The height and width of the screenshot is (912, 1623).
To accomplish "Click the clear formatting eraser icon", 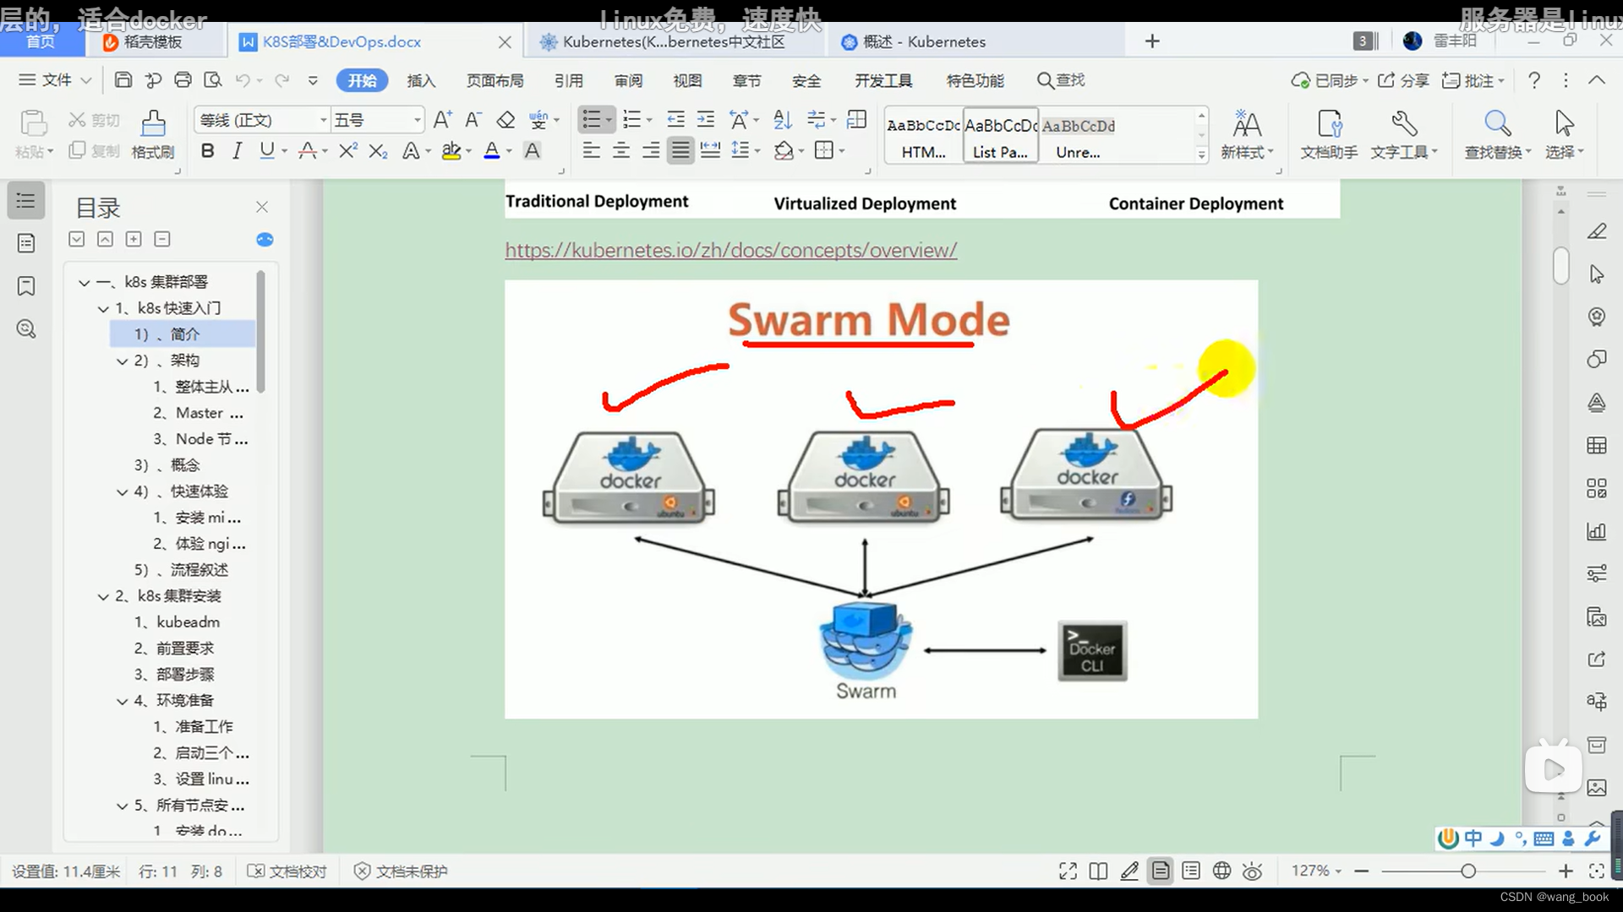I will click(x=505, y=120).
